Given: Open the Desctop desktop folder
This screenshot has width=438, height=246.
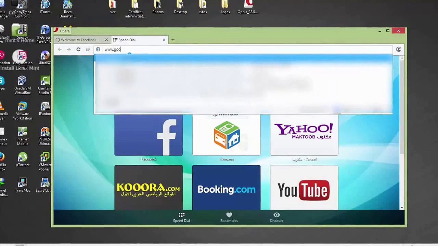Looking at the screenshot, I should tap(180, 7).
